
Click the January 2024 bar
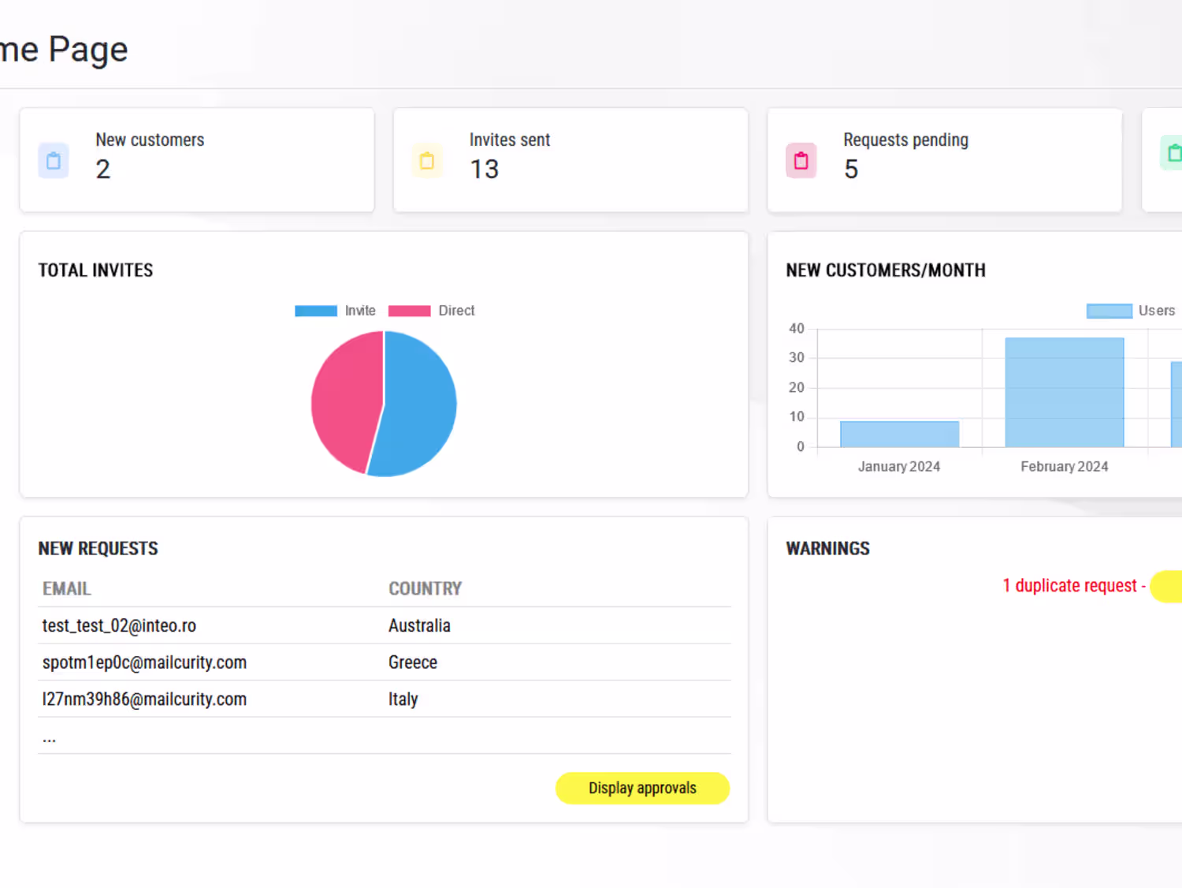tap(899, 435)
